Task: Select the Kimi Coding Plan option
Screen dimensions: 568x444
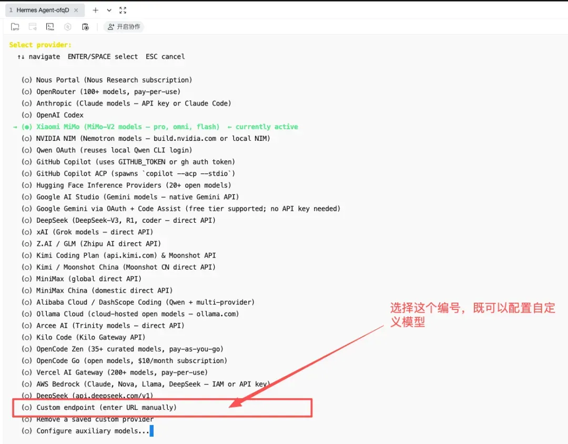Action: (119, 255)
